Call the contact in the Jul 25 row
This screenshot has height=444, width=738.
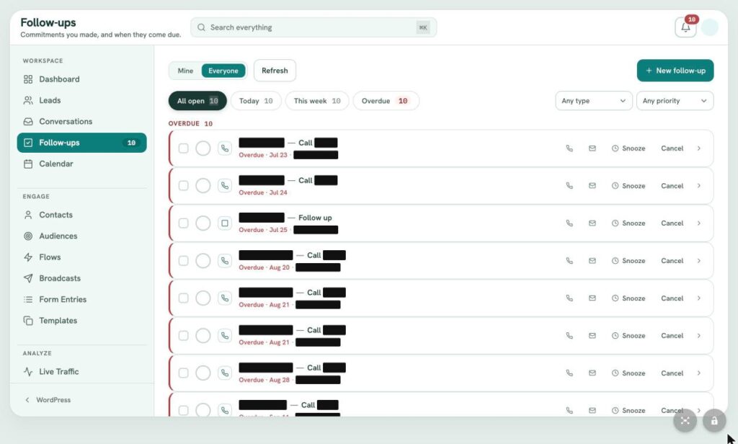[569, 223]
